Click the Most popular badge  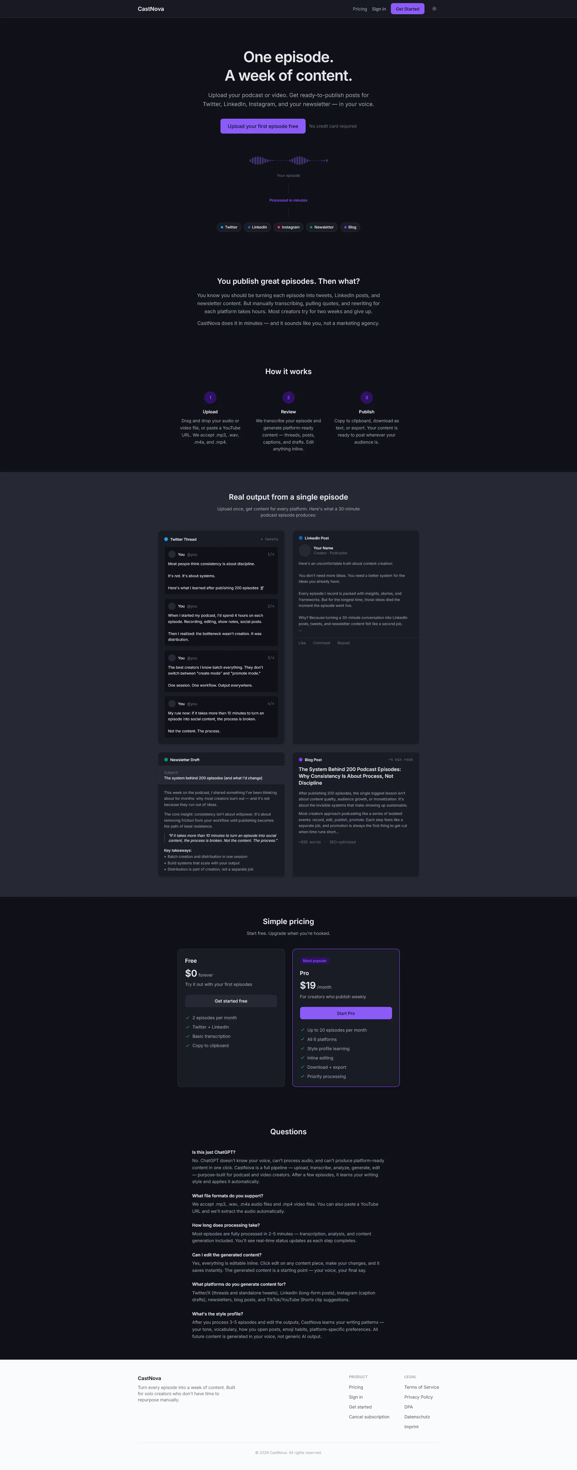(x=314, y=961)
